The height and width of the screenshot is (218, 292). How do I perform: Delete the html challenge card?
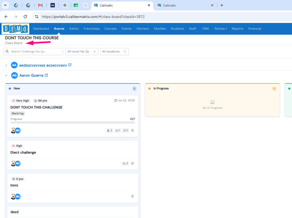133,196
